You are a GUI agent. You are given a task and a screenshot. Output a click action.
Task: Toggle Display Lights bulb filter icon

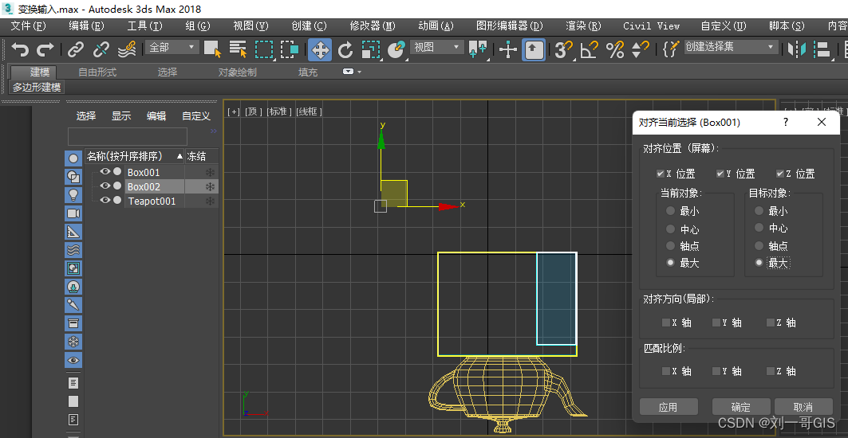(73, 194)
